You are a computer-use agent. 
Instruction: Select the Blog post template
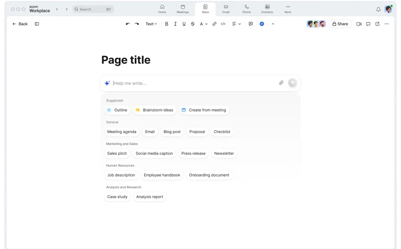click(172, 132)
